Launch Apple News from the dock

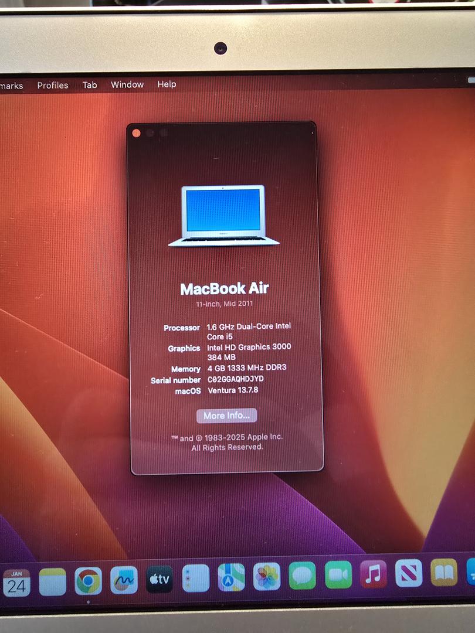pyautogui.click(x=409, y=573)
